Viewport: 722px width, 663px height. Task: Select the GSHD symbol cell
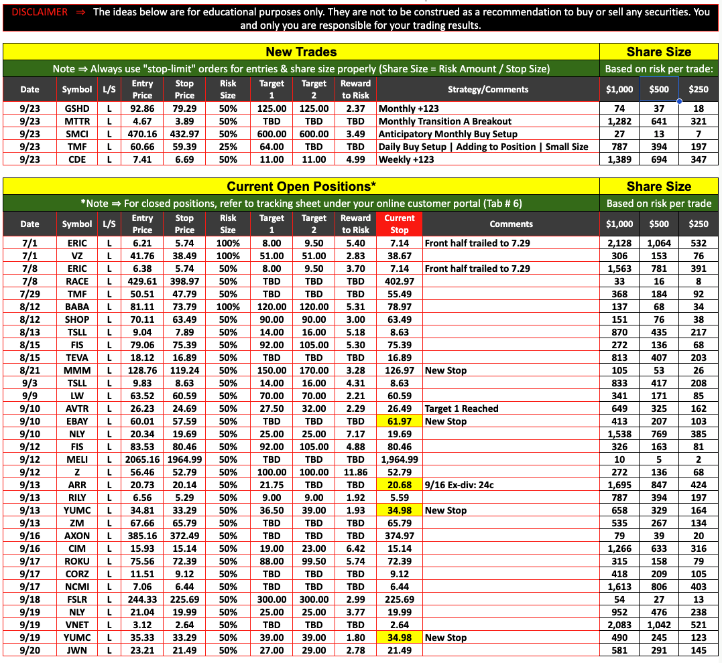(x=72, y=108)
